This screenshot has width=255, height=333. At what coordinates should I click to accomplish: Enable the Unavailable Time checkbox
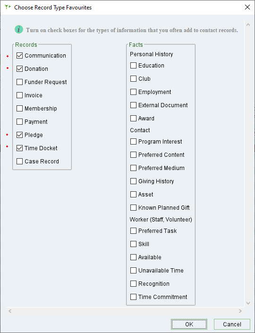[x=133, y=270]
